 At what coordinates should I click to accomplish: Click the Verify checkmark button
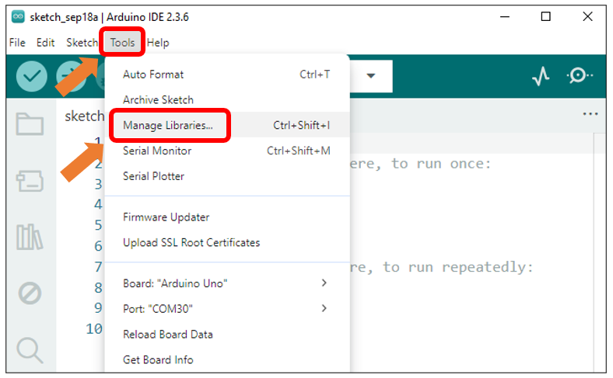[32, 76]
